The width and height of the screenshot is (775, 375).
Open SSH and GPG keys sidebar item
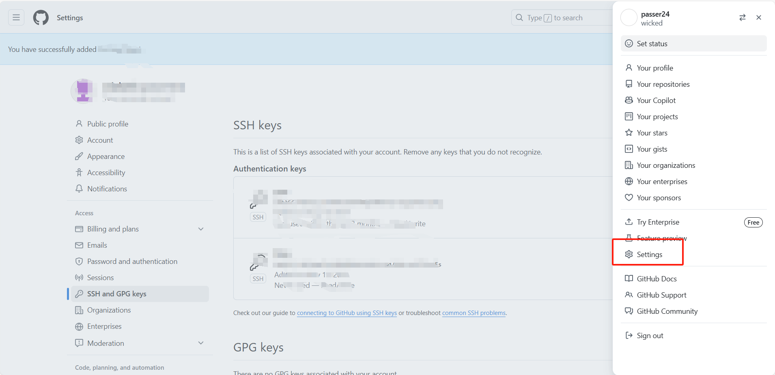click(x=116, y=294)
